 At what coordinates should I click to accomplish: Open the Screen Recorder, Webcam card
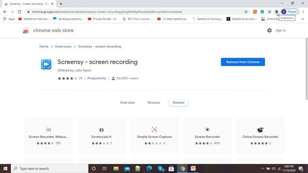48,136
